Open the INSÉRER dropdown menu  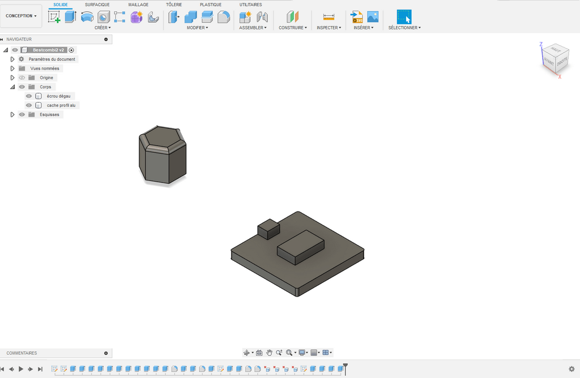[x=363, y=28]
